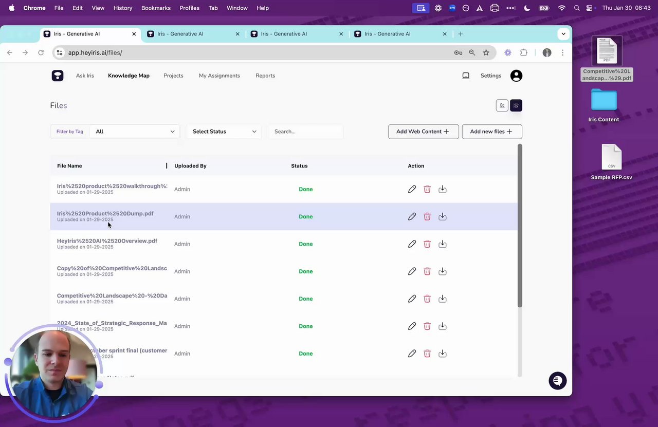
Task: Open My Assignments
Action: 220,76
